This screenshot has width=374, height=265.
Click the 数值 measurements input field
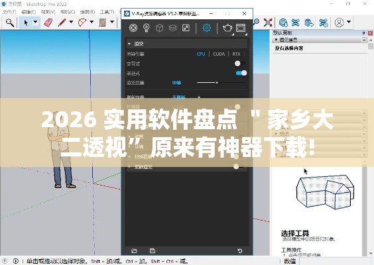336,262
